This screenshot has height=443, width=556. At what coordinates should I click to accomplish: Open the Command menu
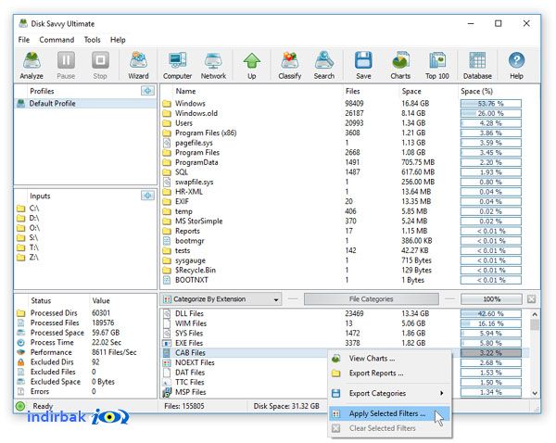(x=57, y=40)
